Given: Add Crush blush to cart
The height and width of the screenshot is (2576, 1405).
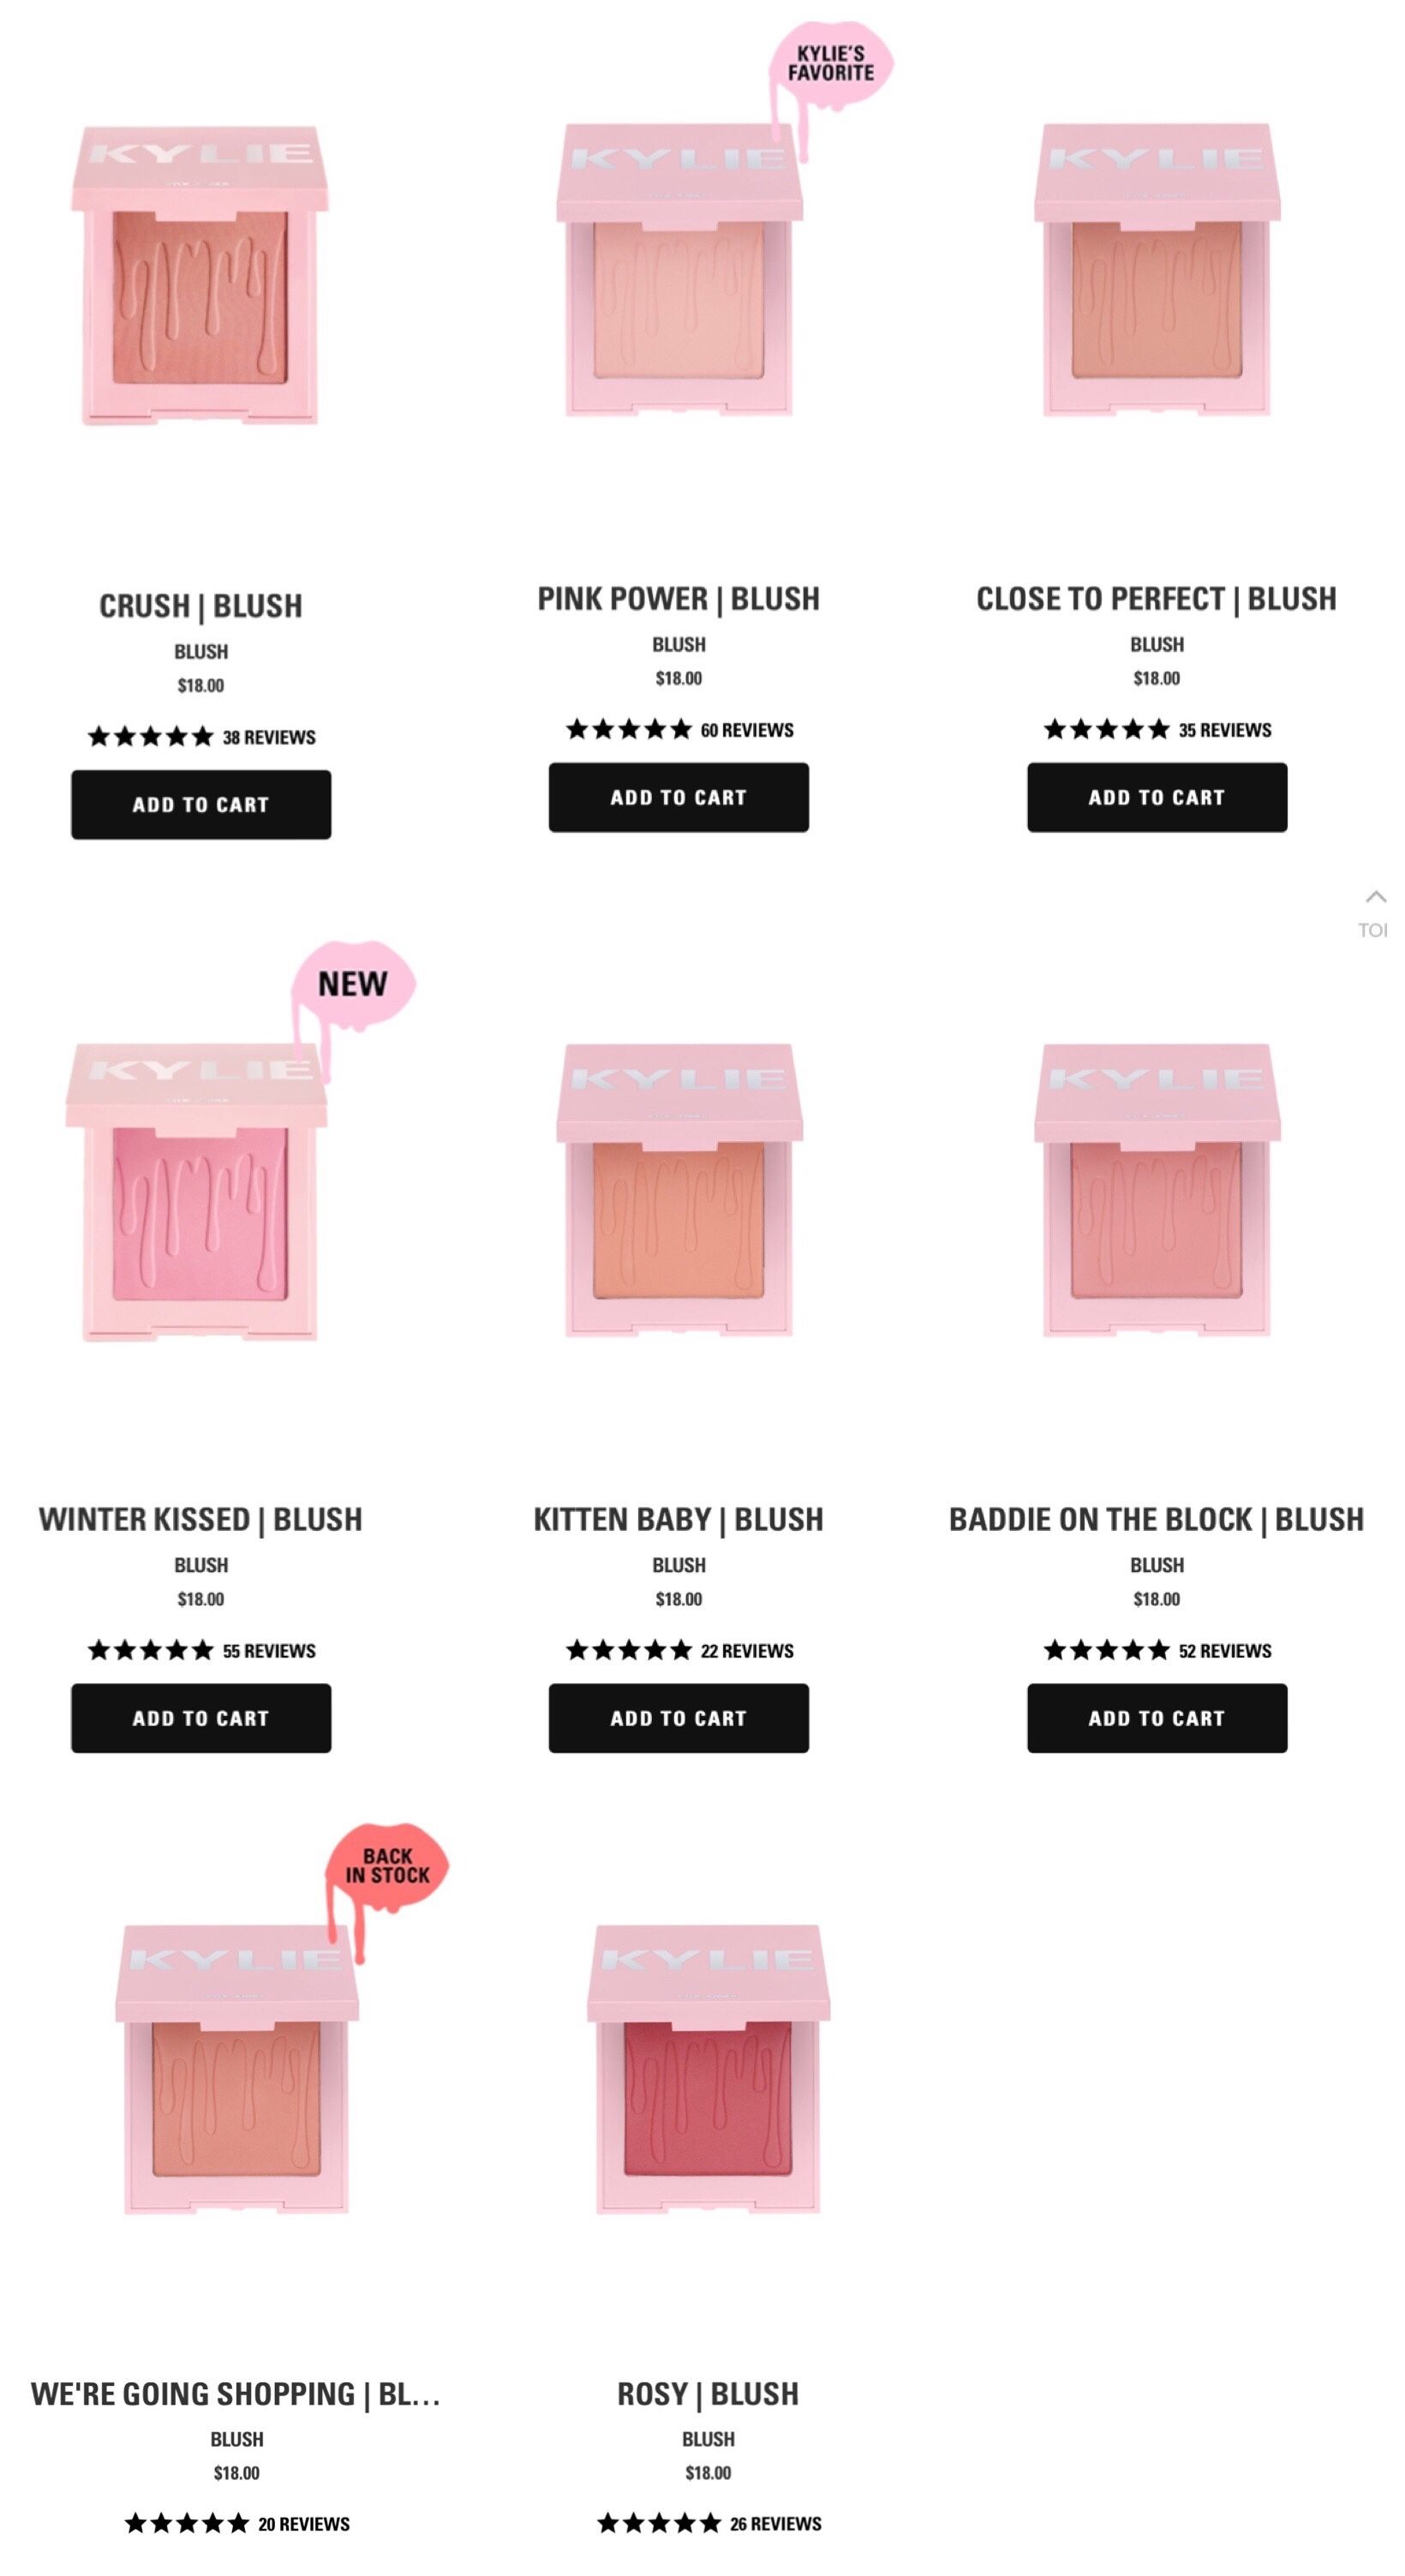Looking at the screenshot, I should (x=201, y=804).
